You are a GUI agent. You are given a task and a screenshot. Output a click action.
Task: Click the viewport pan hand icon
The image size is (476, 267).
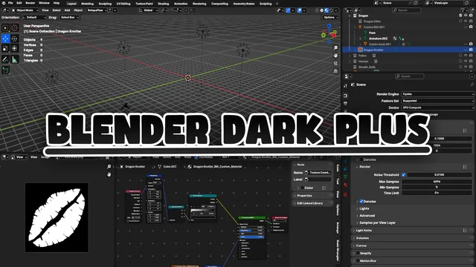pos(335,56)
